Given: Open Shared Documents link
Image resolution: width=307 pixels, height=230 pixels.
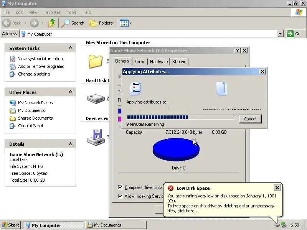Looking at the screenshot, I should pyautogui.click(x=35, y=118).
